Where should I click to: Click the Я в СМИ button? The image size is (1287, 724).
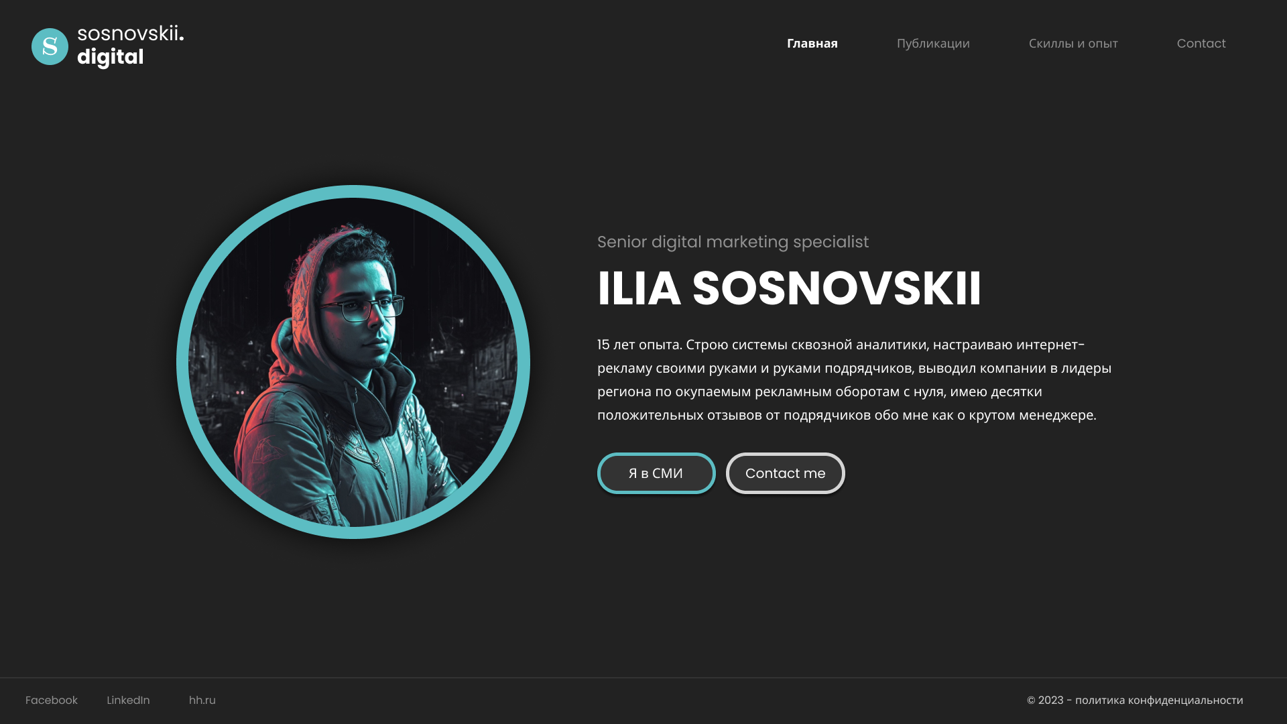point(656,473)
